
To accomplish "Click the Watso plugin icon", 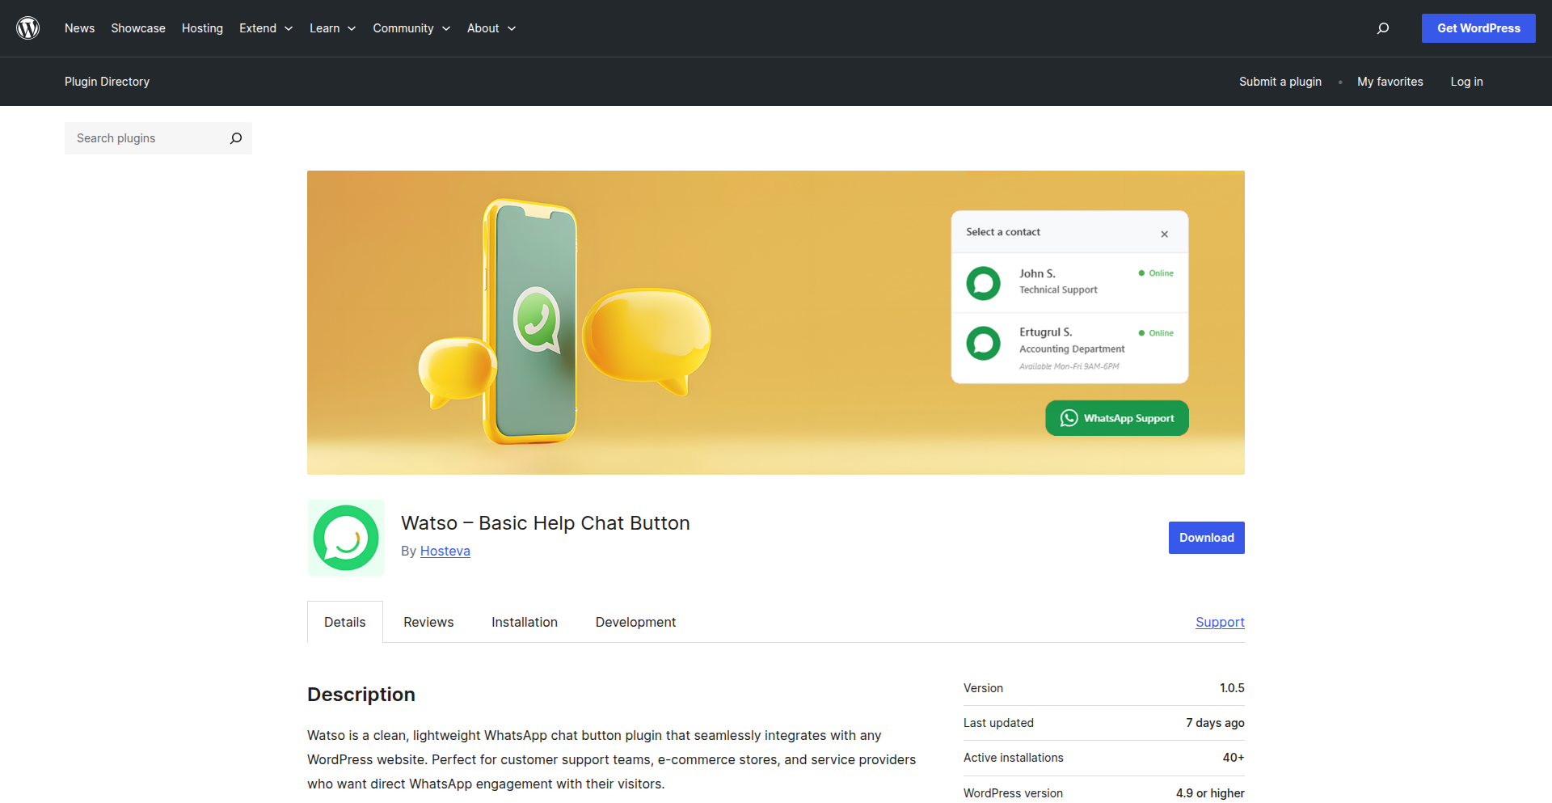I will (346, 538).
